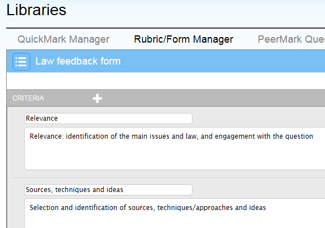The width and height of the screenshot is (325, 228).
Task: Click grey margin left of Relevance field
Action: [x=16, y=118]
